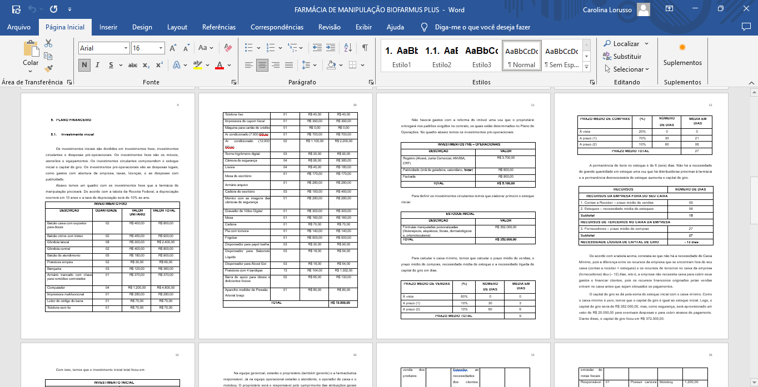This screenshot has height=387, width=758.
Task: Switch to the Design tab
Action: (x=142, y=27)
